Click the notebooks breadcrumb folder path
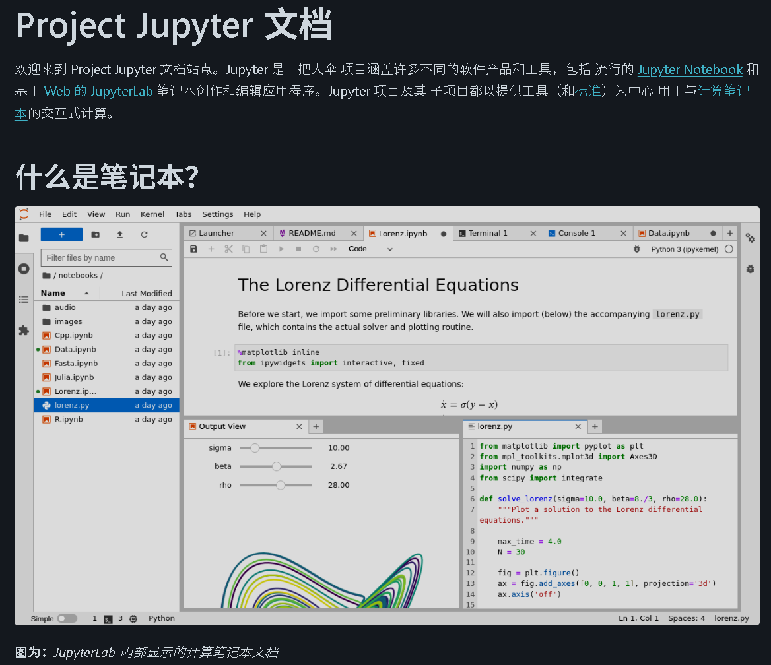The image size is (771, 665). point(78,276)
